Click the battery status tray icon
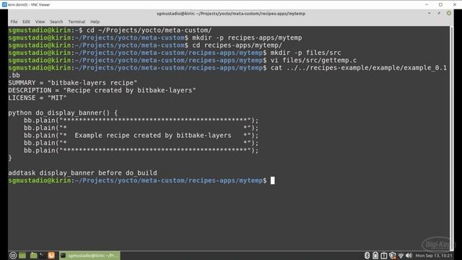 tap(375, 256)
